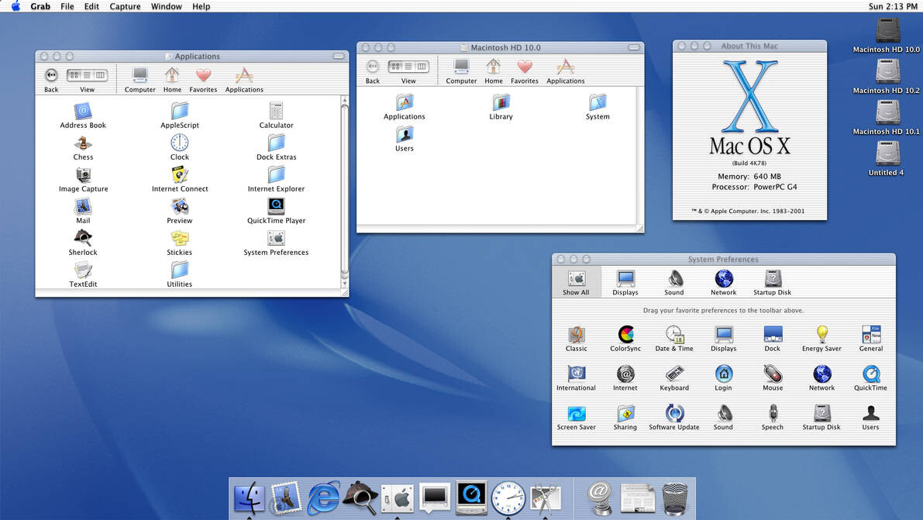Empty-click the Trash icon in the Dock
This screenshot has height=520, width=923.
675,498
